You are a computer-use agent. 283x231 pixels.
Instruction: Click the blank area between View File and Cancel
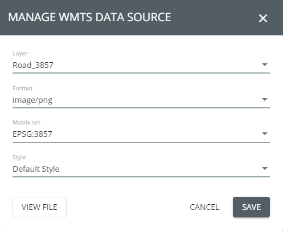(x=127, y=207)
